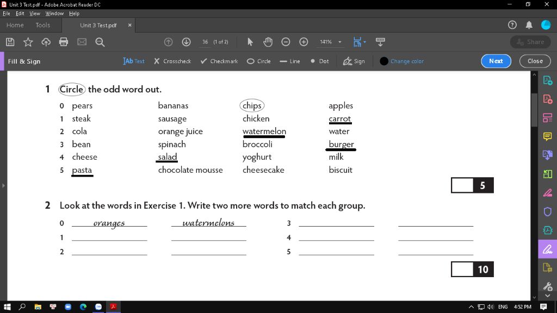
Task: Open the Protect shield sidebar tool
Action: click(547, 211)
